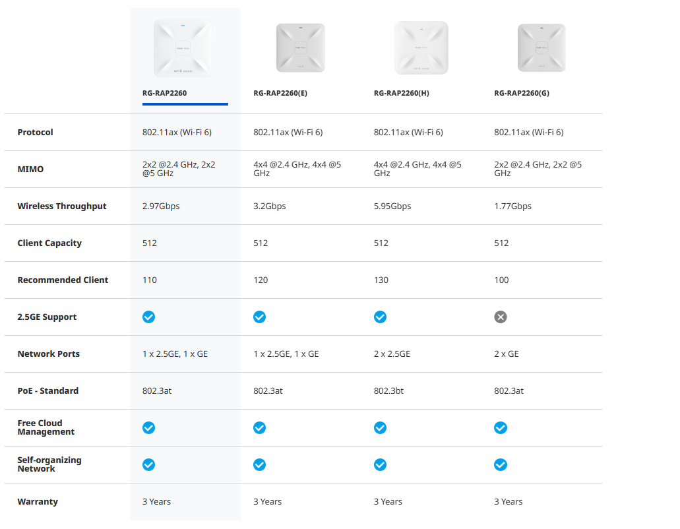This screenshot has height=529, width=680.
Task: Click Client Capacity value for RG-RAP2260(E)
Action: (261, 243)
